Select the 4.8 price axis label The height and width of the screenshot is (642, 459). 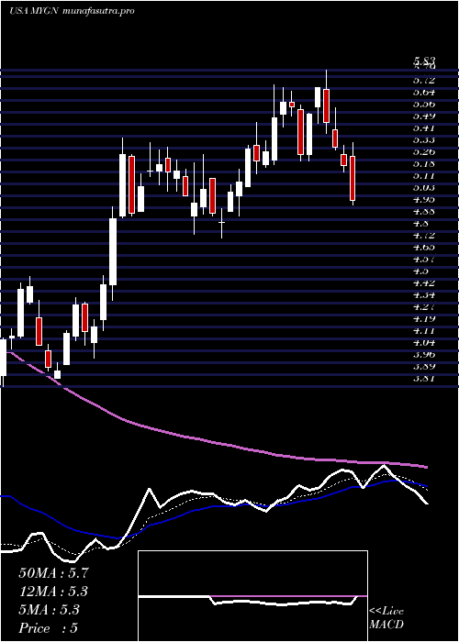point(420,224)
